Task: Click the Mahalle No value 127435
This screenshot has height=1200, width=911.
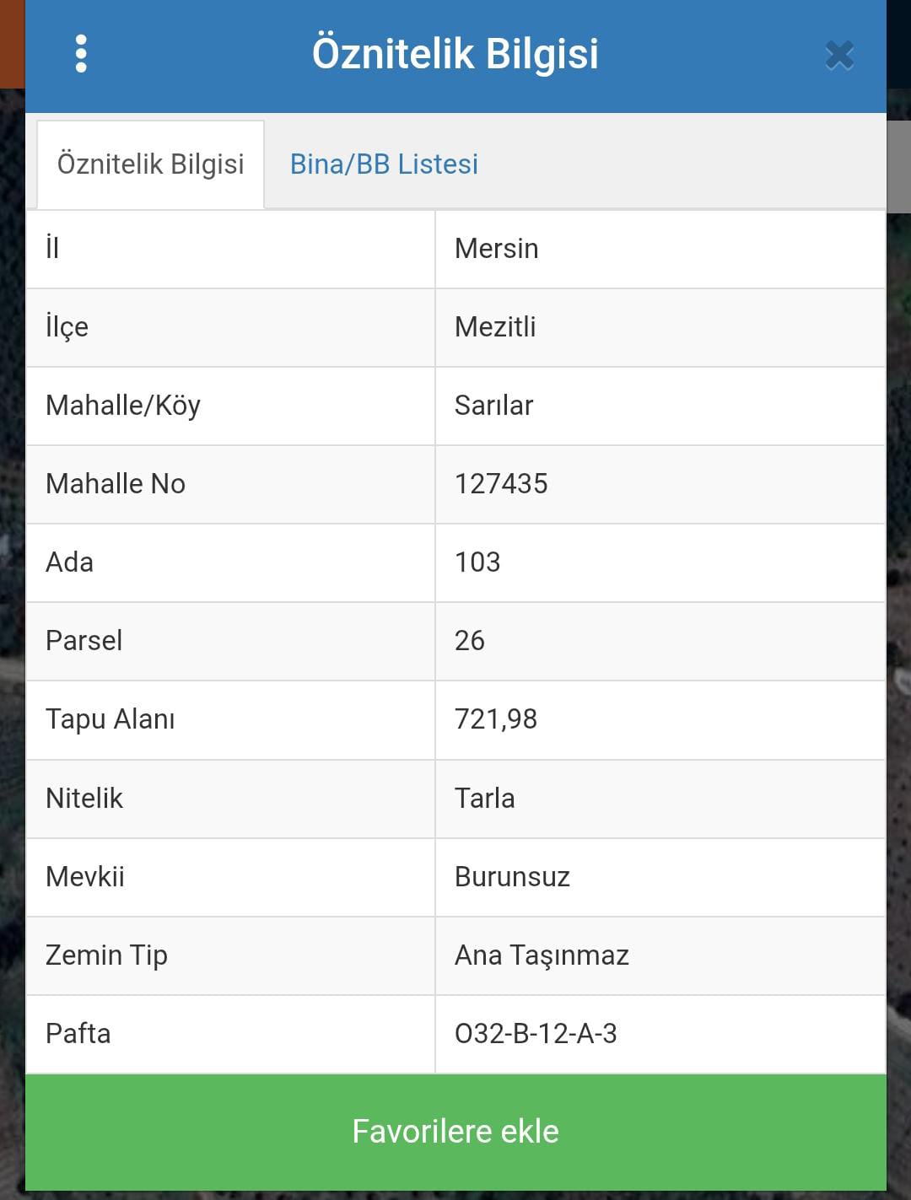Action: coord(501,484)
